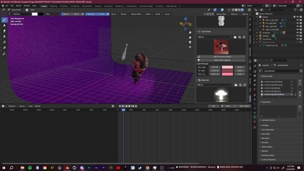Expand the Geometry Data panel

coord(267,155)
